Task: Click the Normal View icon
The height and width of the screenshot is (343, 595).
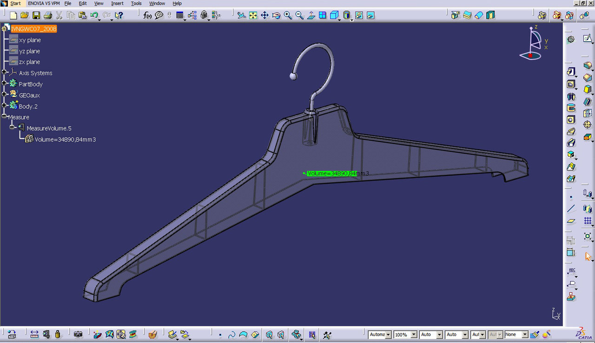Action: pos(311,15)
